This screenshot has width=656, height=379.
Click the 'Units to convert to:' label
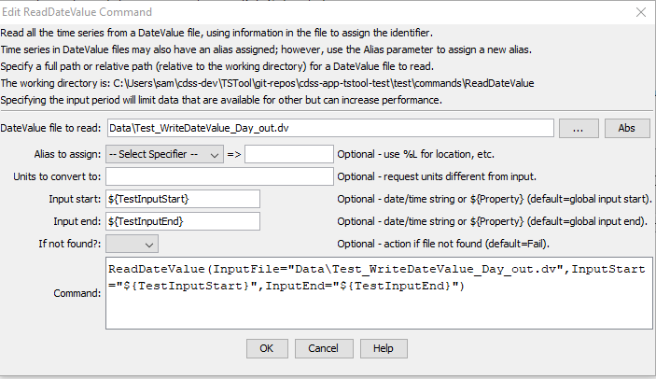[57, 176]
